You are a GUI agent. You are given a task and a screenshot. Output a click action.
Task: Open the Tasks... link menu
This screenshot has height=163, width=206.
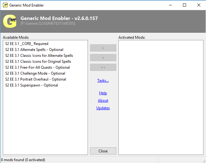tap(103, 81)
